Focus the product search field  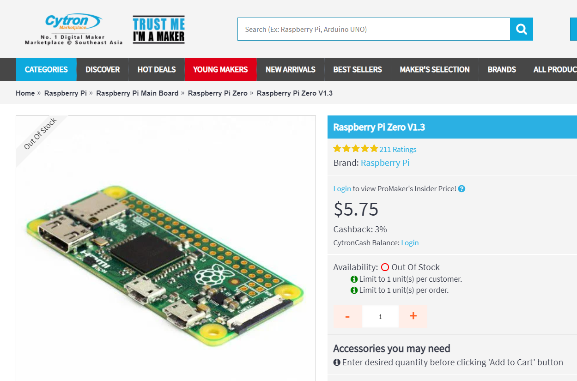(374, 29)
